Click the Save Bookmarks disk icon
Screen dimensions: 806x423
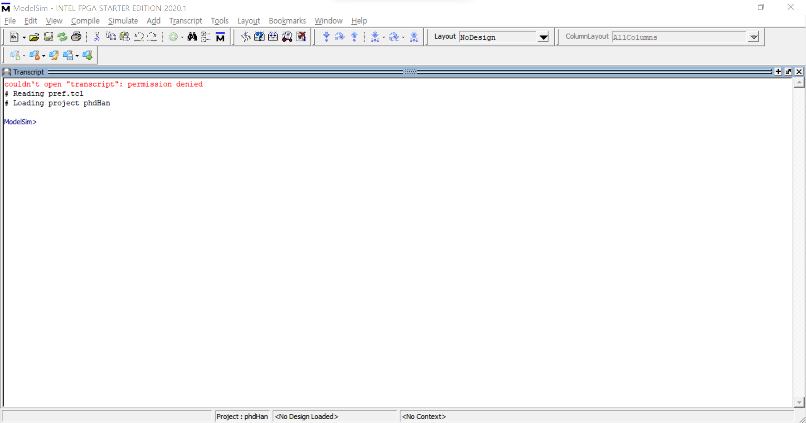[x=68, y=55]
